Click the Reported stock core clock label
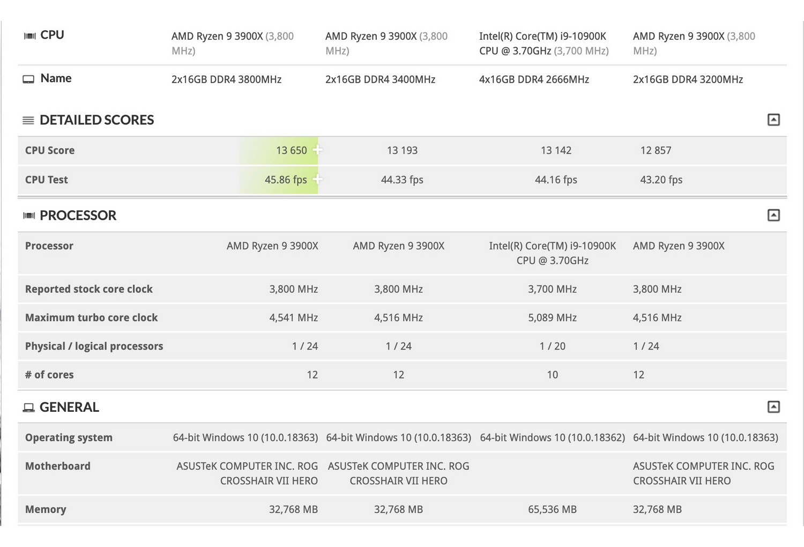 pos(89,289)
